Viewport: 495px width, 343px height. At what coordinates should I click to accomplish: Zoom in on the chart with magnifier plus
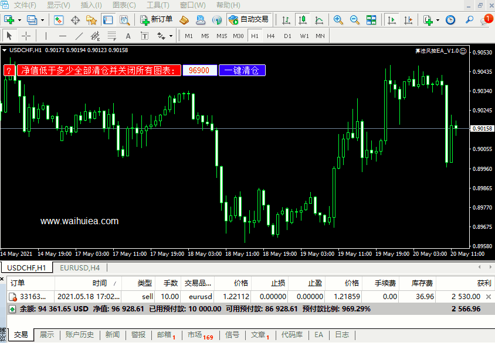(338, 19)
